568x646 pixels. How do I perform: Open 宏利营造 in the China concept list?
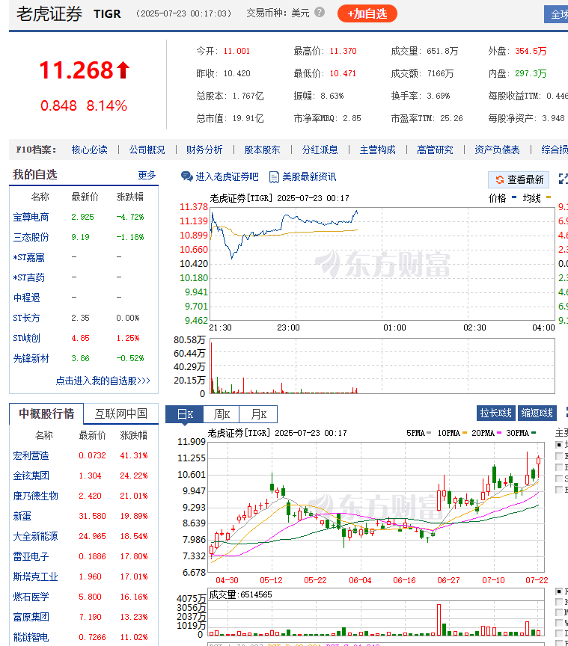point(31,455)
